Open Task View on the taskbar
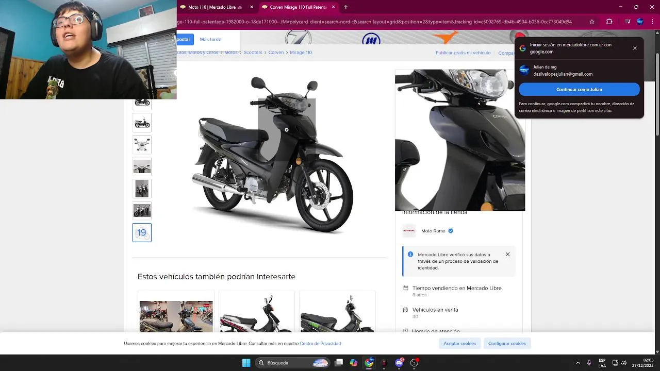The width and height of the screenshot is (660, 371). (x=339, y=363)
